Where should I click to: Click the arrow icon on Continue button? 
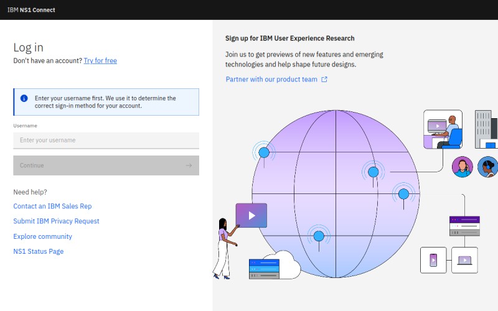(189, 165)
